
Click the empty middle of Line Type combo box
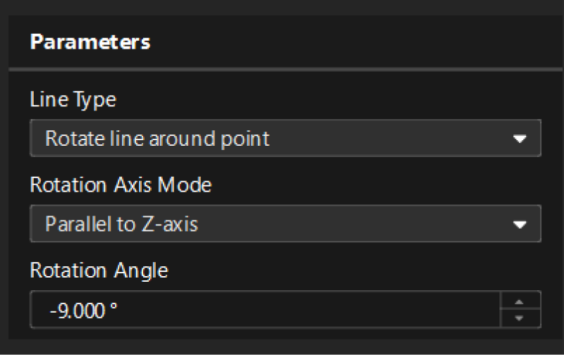pos(388,138)
